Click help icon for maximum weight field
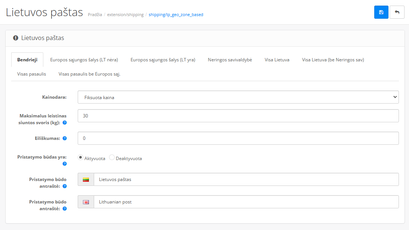This screenshot has height=230, width=409. coord(65,123)
